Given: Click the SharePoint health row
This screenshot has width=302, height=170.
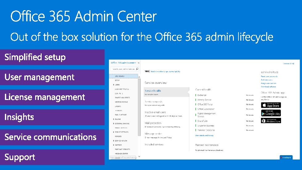Looking at the screenshot, I should tap(224, 121).
